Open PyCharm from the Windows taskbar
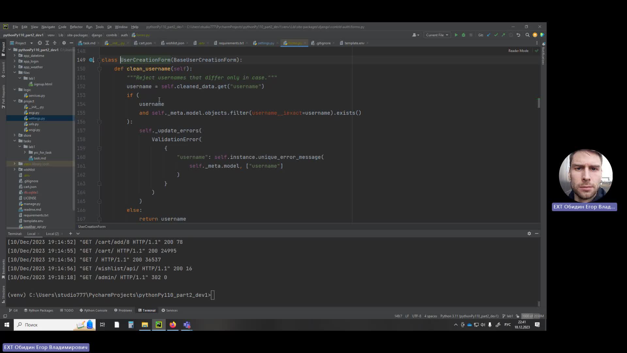This screenshot has width=627, height=353. coord(159,325)
